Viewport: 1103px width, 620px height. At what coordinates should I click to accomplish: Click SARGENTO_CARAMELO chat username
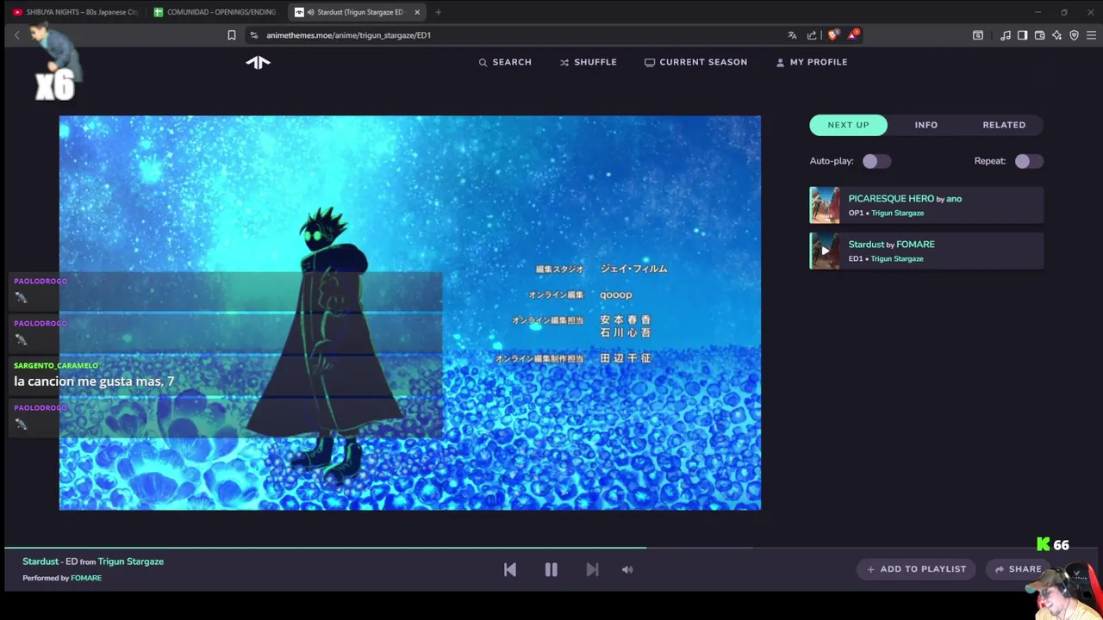56,366
